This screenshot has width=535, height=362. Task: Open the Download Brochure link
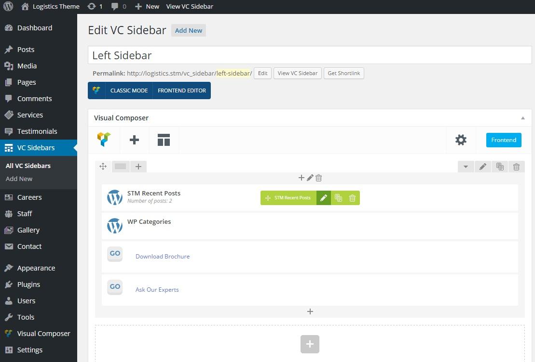[x=163, y=257]
